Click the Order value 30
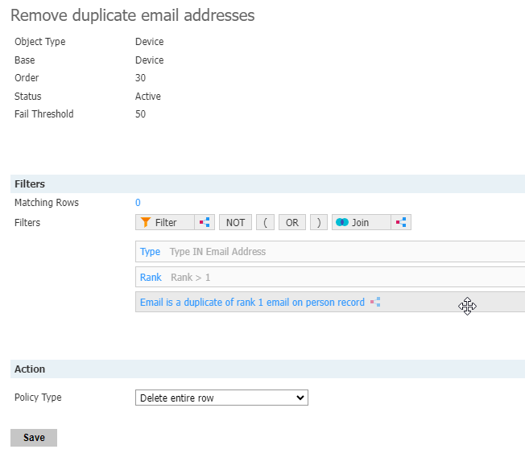 (x=140, y=78)
